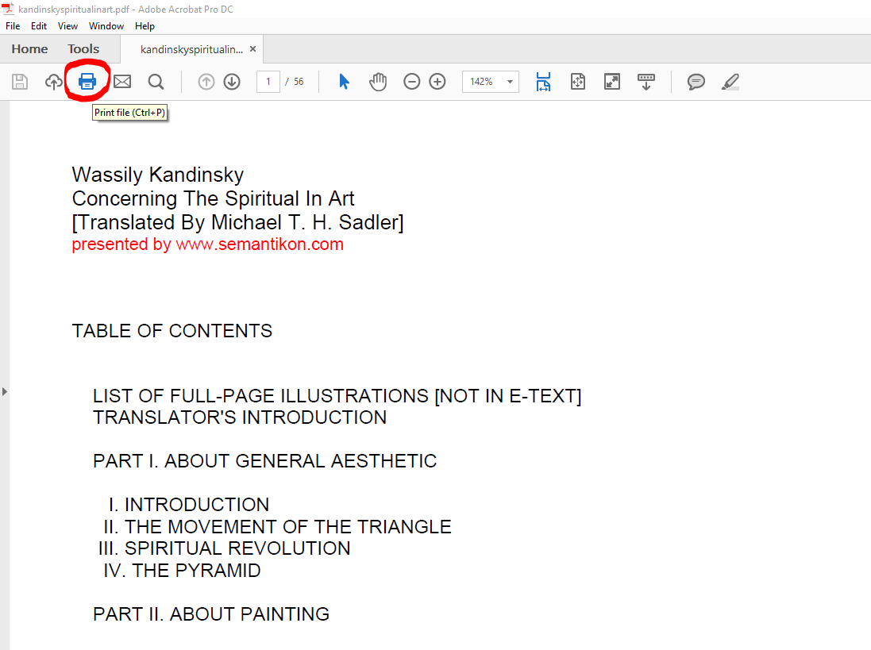
Task: Click the total page count '56' text
Action: (x=299, y=82)
